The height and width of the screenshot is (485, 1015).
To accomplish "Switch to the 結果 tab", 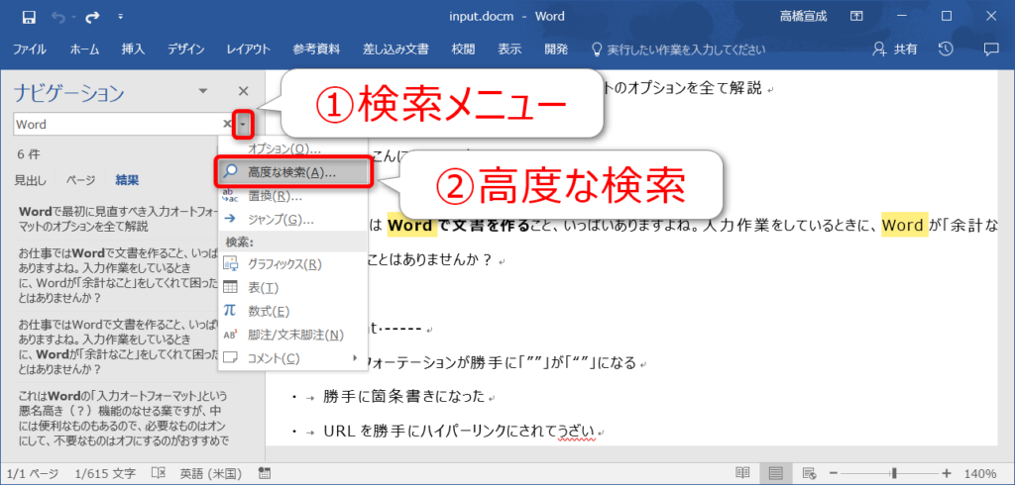I will coord(127,180).
